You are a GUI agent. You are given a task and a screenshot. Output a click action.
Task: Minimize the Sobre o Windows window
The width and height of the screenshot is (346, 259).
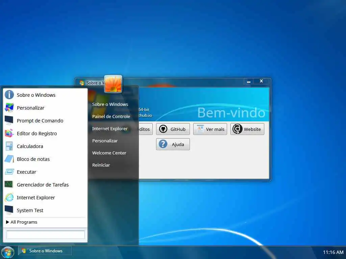[249, 81]
